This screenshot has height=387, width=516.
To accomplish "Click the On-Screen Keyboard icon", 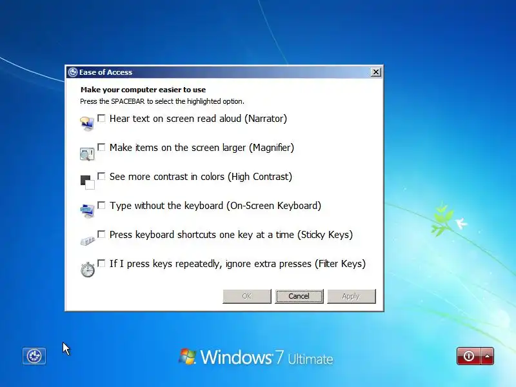I will point(88,211).
